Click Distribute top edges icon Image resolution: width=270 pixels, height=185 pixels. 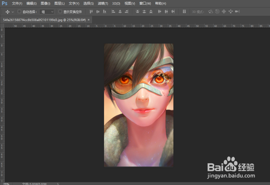(137, 12)
